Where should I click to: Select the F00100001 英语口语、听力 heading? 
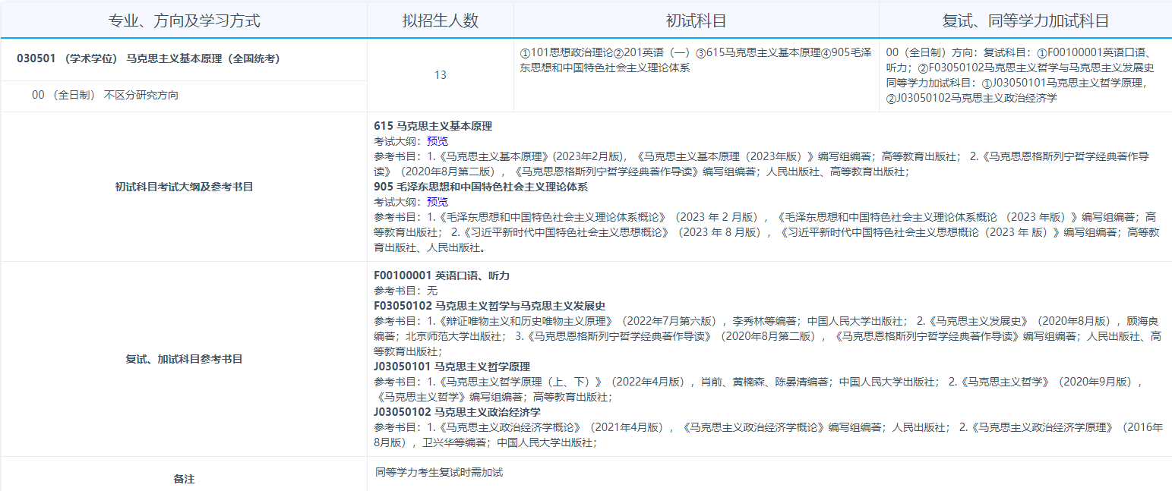(x=441, y=275)
